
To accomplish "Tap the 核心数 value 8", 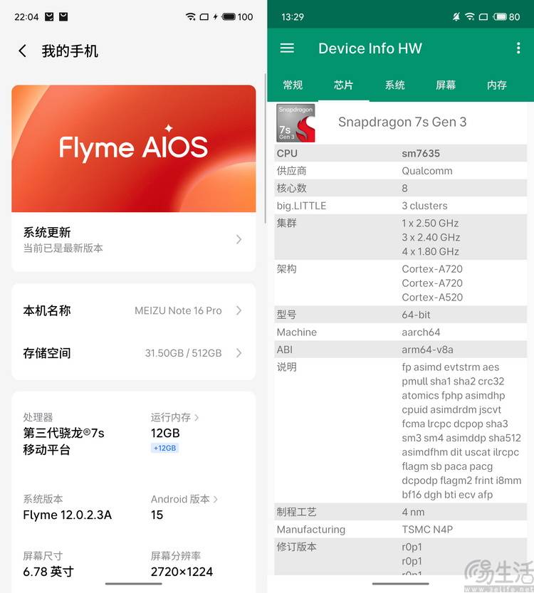I will [x=404, y=189].
